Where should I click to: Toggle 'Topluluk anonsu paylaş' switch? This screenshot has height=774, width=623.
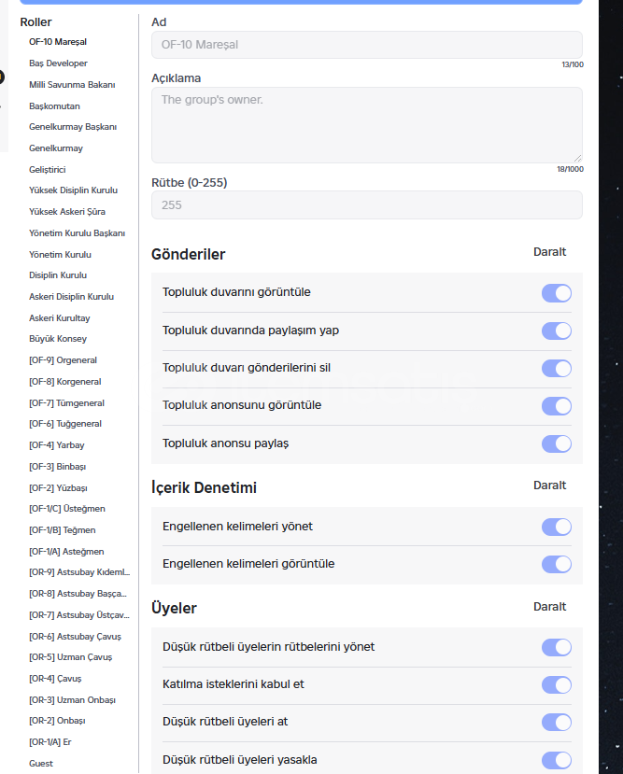pos(557,443)
